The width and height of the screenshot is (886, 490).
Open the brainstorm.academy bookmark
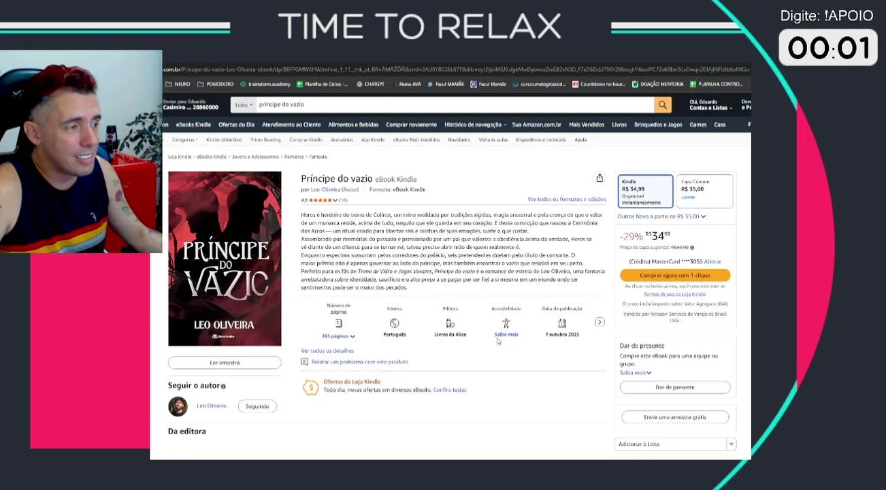[265, 84]
